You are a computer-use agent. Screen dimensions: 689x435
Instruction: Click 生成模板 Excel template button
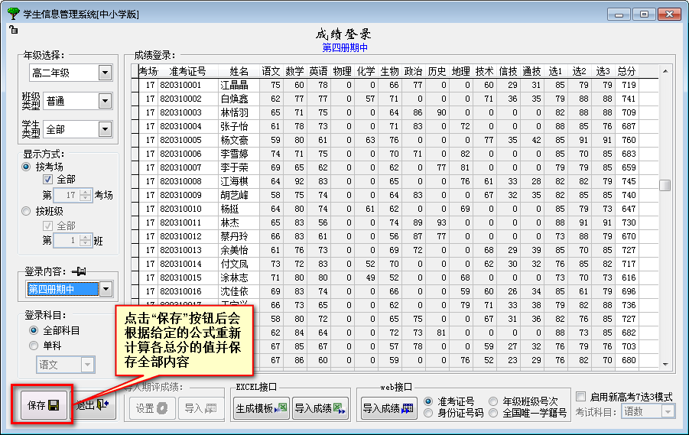pos(261,408)
